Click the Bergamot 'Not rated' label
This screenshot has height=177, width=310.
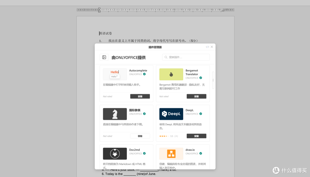[x=164, y=96]
